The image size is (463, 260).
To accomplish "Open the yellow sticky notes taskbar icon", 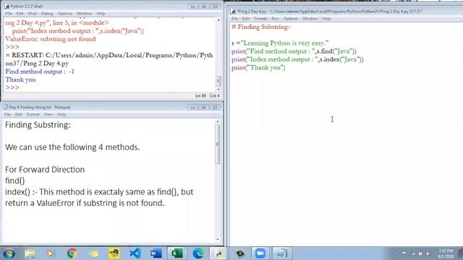I will tap(93, 253).
